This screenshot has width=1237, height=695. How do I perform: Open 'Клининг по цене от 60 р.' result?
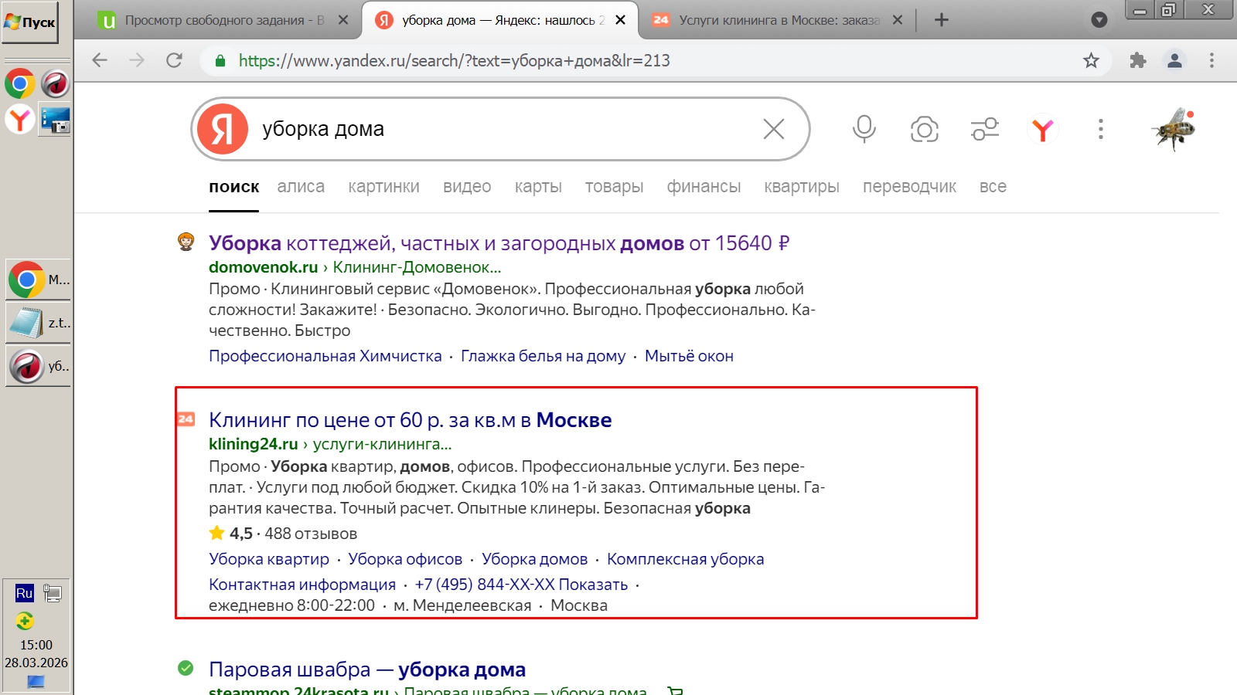pyautogui.click(x=411, y=420)
